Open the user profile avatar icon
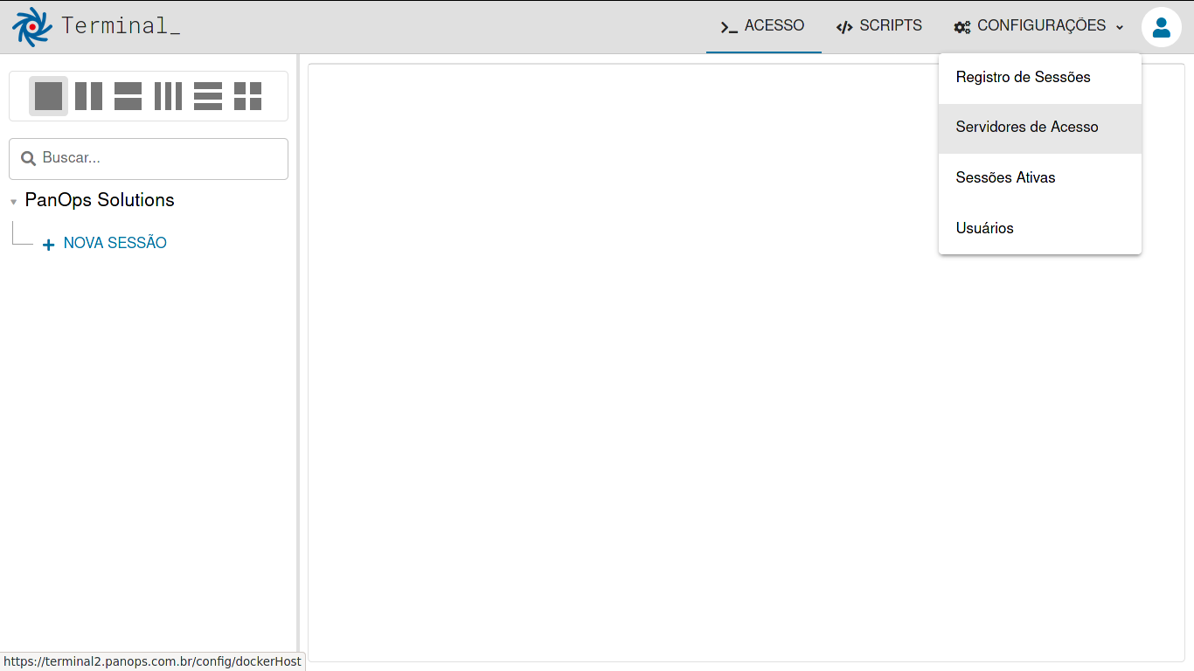The height and width of the screenshot is (671, 1194). point(1162,27)
